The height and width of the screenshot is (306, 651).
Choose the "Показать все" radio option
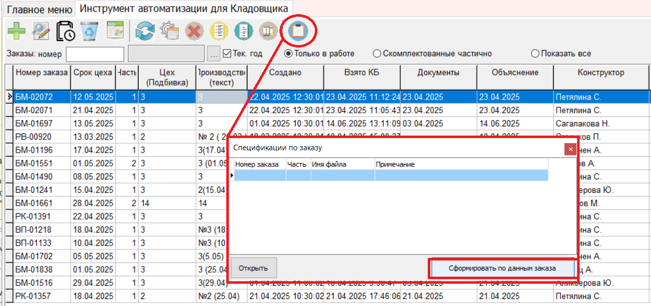pos(535,54)
